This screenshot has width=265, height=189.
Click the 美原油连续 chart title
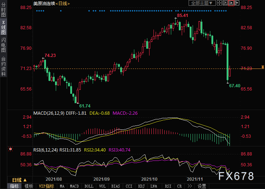tap(44, 3)
